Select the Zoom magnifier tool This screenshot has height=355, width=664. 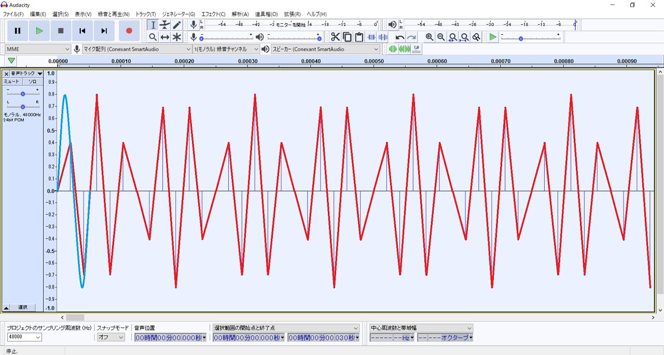coord(153,37)
